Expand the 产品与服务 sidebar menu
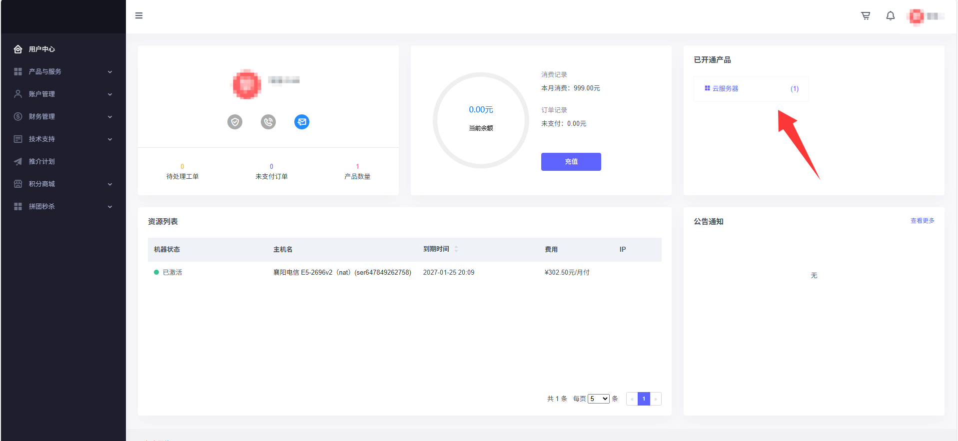 (x=63, y=71)
